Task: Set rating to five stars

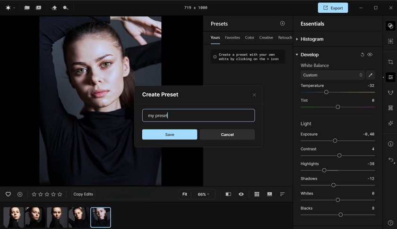Action: [60, 194]
